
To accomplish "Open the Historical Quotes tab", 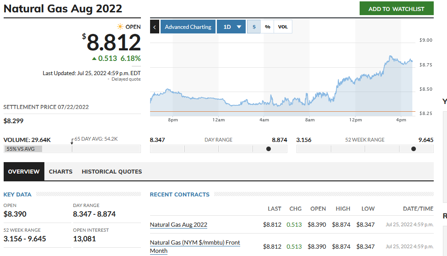I will coord(112,172).
